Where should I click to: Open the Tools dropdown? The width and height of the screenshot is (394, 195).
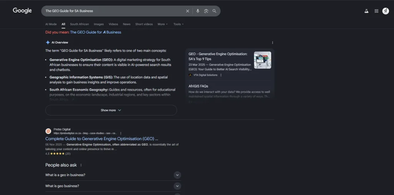point(179,24)
